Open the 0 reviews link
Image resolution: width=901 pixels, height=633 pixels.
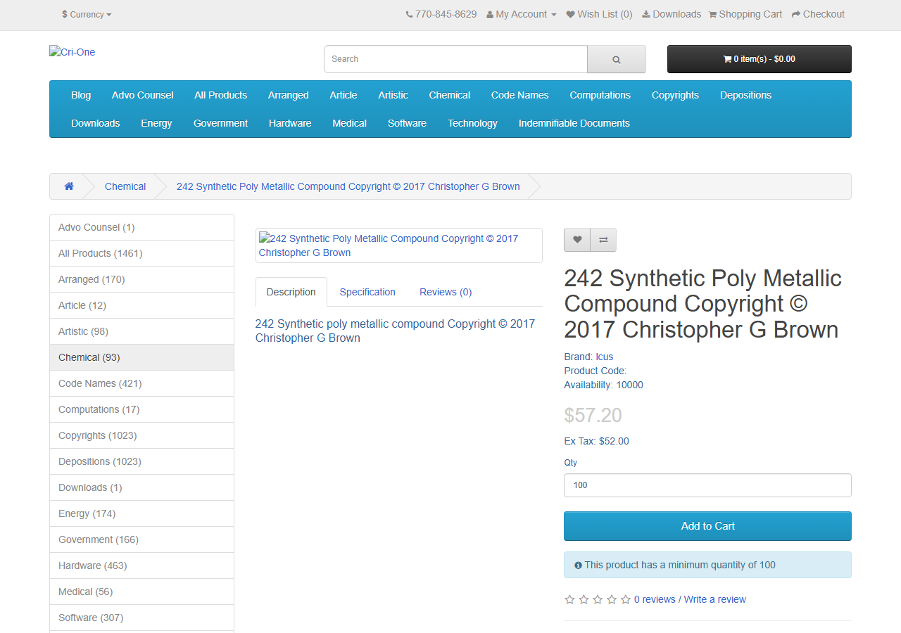tap(655, 599)
